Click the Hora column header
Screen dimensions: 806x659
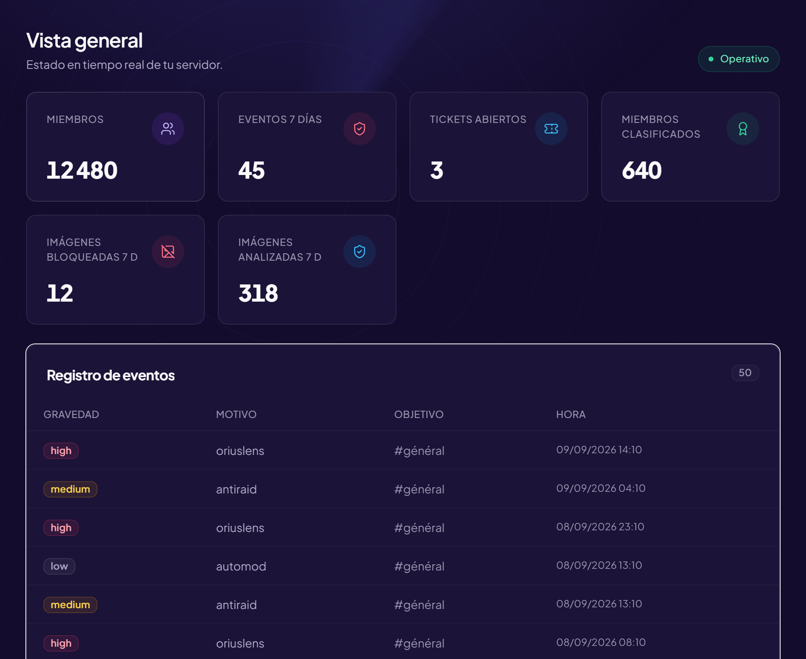pos(571,414)
